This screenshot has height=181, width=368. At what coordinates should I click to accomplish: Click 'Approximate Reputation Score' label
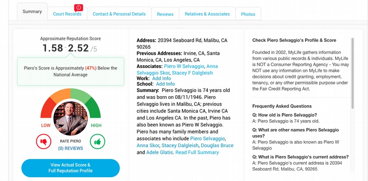(70, 38)
